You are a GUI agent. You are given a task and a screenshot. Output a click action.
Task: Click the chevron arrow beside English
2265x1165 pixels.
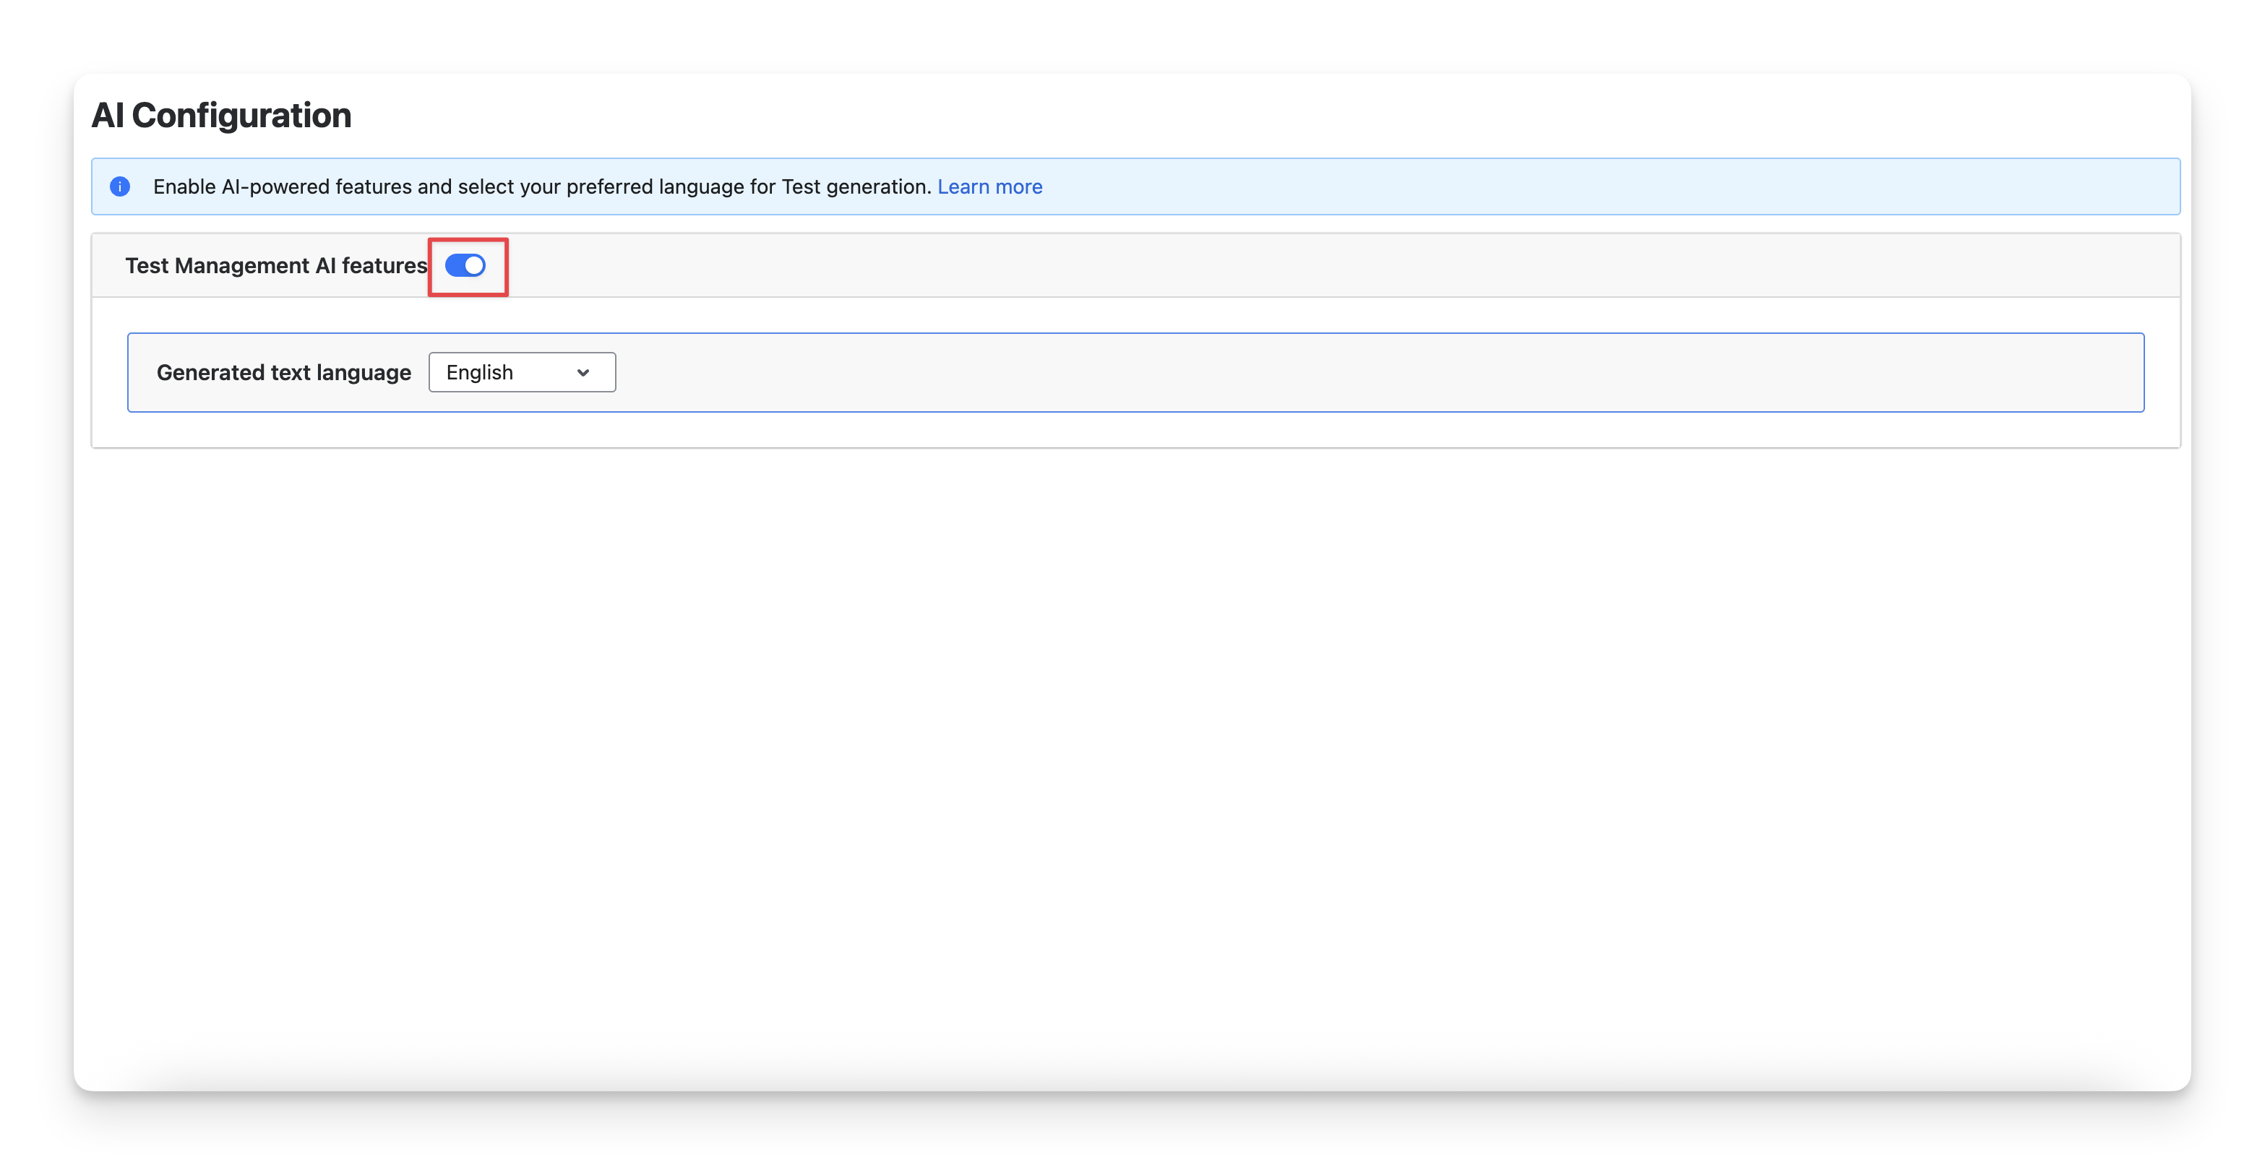point(583,373)
